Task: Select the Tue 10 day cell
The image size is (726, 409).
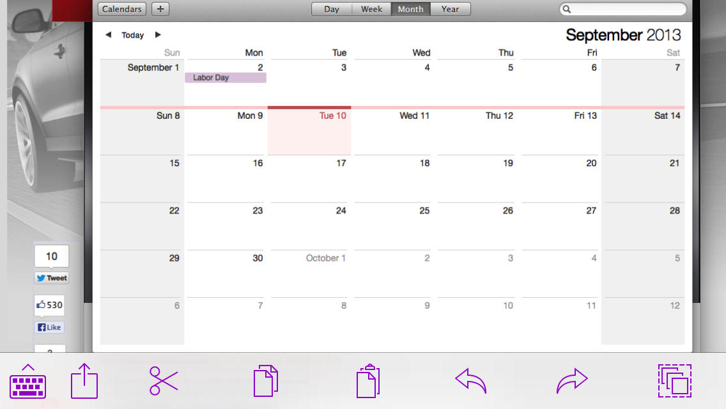Action: pyautogui.click(x=309, y=132)
